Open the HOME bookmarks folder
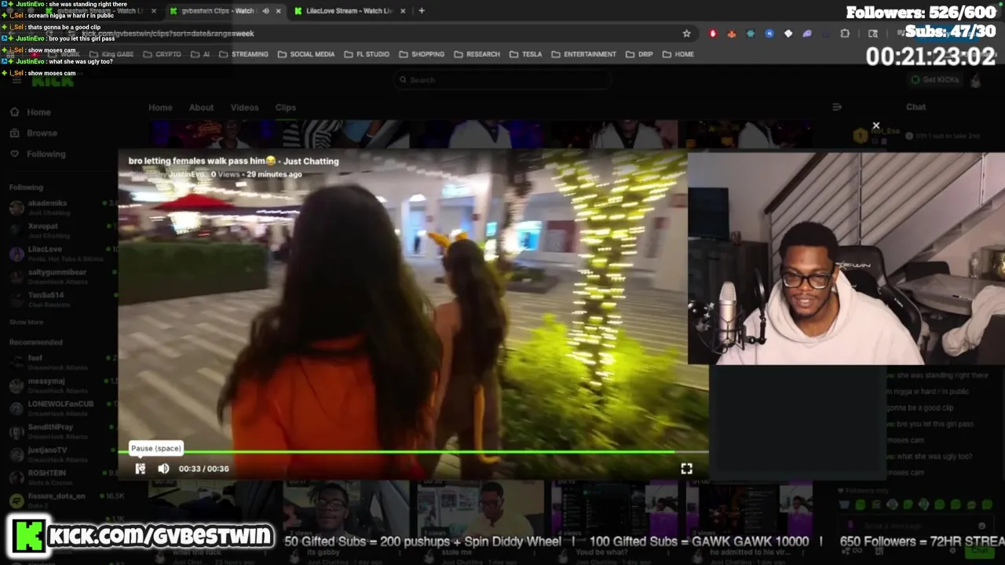 (x=678, y=54)
